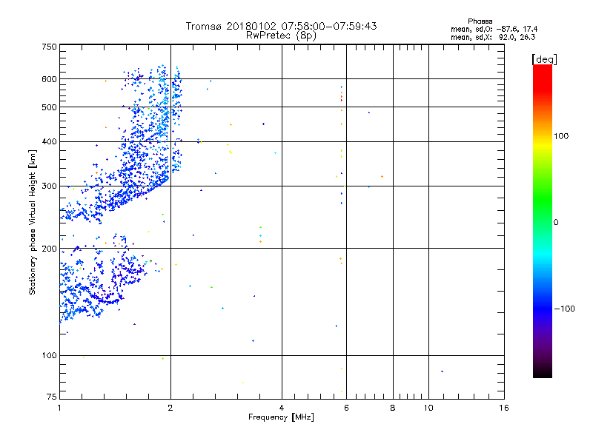Screen dimensions: 593x444
Task: Click the y-axis label 75
Action: pos(52,397)
